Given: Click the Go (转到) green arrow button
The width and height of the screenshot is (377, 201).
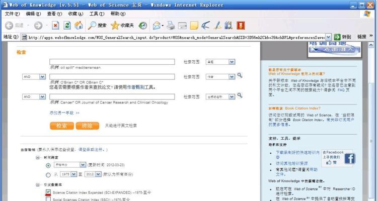Looking at the screenshot, I should pyautogui.click(x=342, y=37).
